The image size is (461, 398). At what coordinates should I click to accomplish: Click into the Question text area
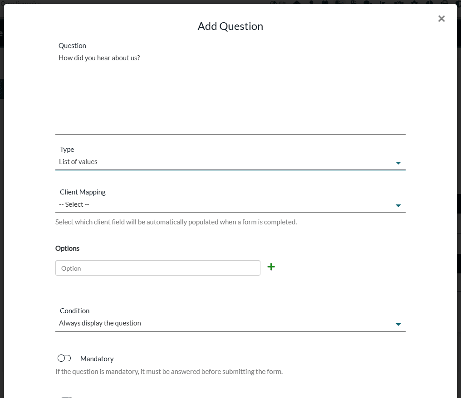[230, 93]
